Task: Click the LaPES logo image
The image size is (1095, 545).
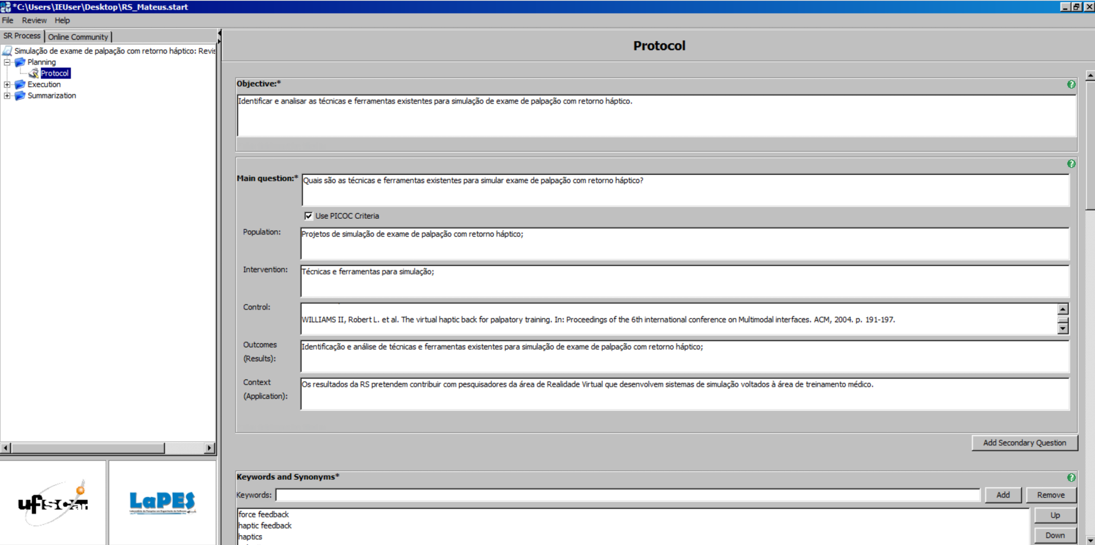Action: coord(162,502)
